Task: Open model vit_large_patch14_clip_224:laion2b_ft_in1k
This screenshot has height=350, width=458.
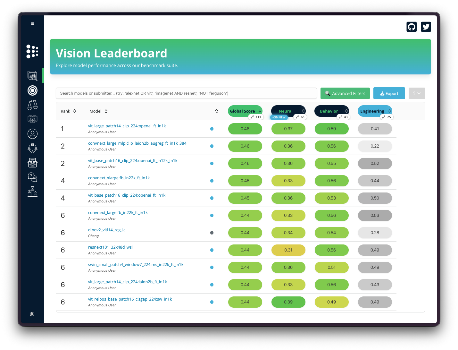Action: [128, 282]
